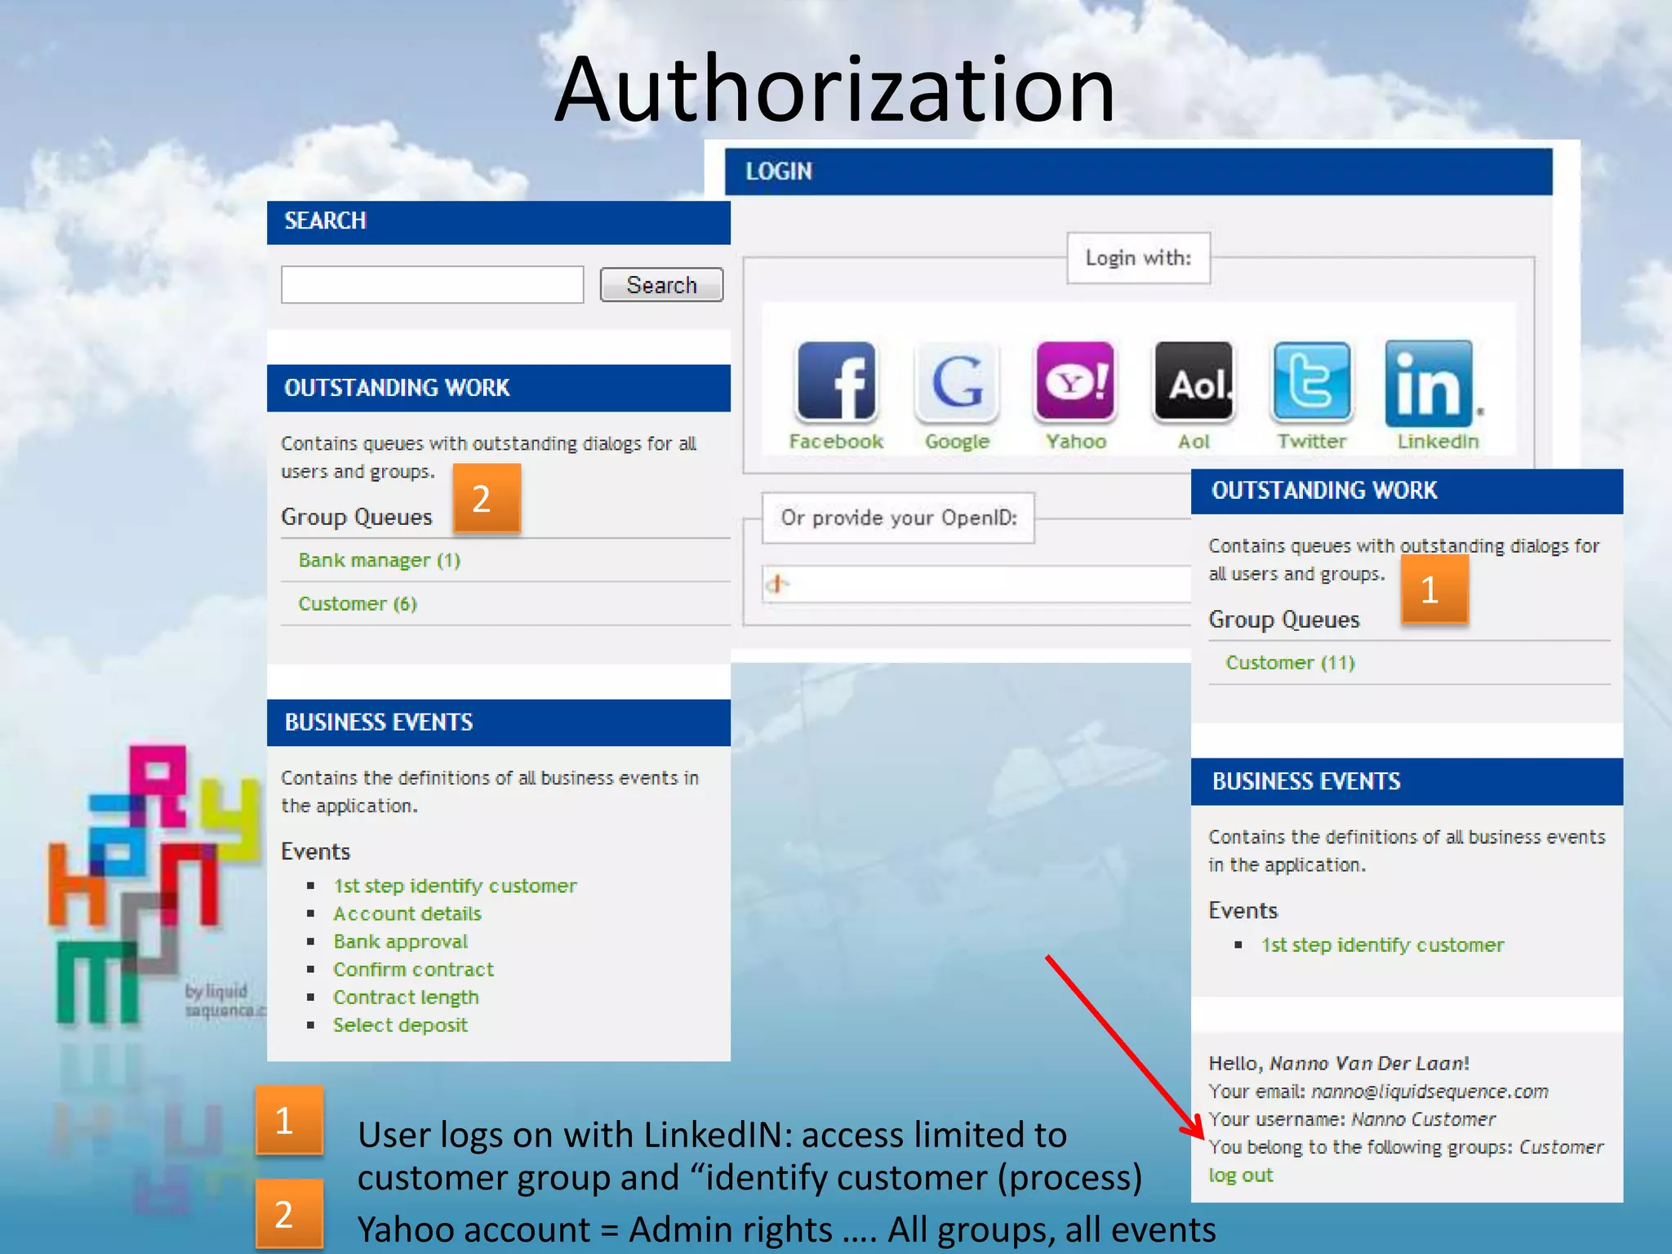Open the Select deposit event
This screenshot has width=1672, height=1254.
tap(401, 1025)
